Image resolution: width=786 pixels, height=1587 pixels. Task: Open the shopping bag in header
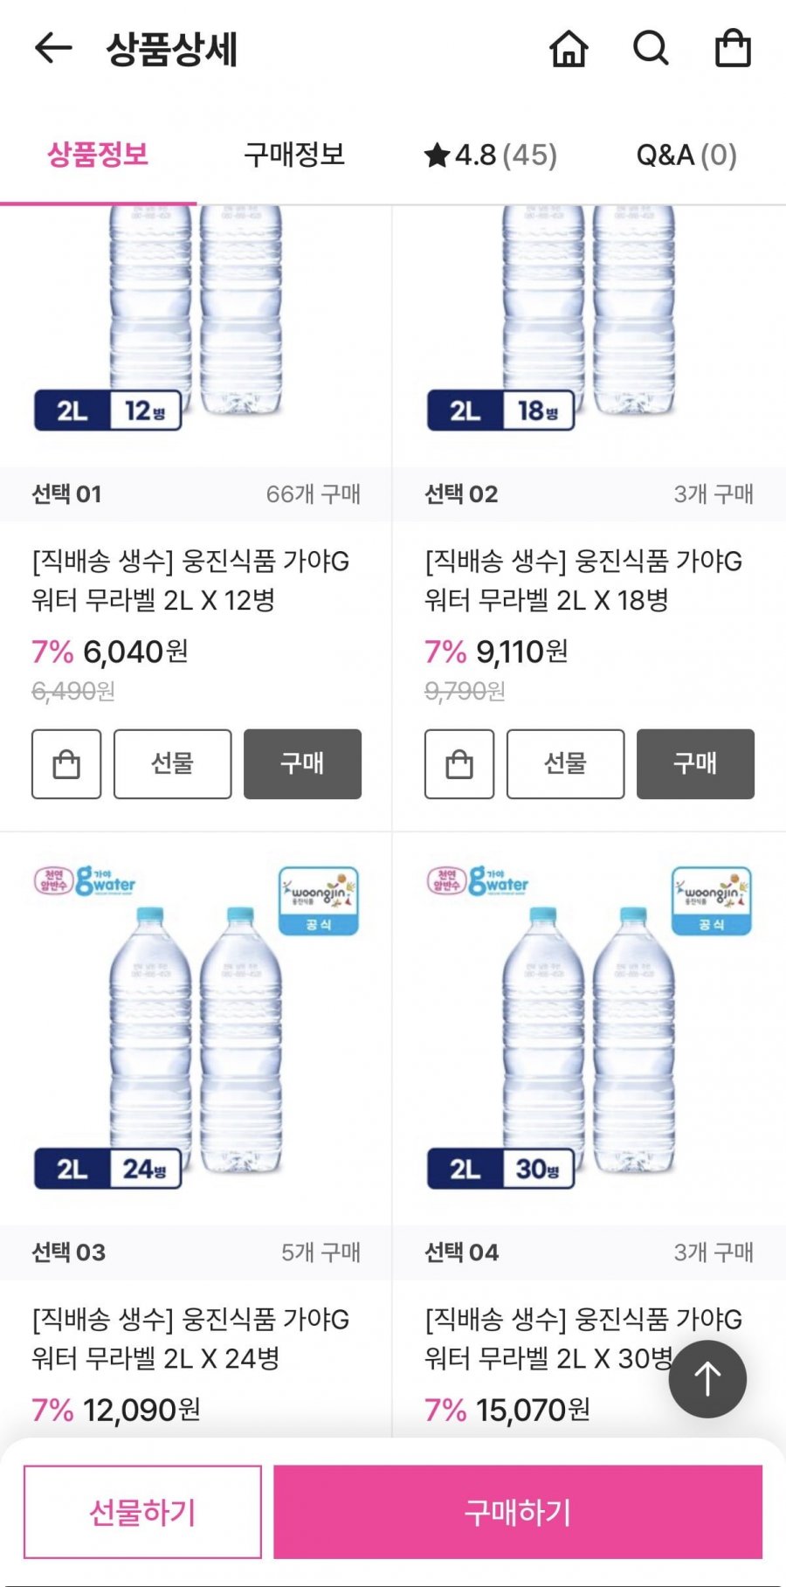733,48
